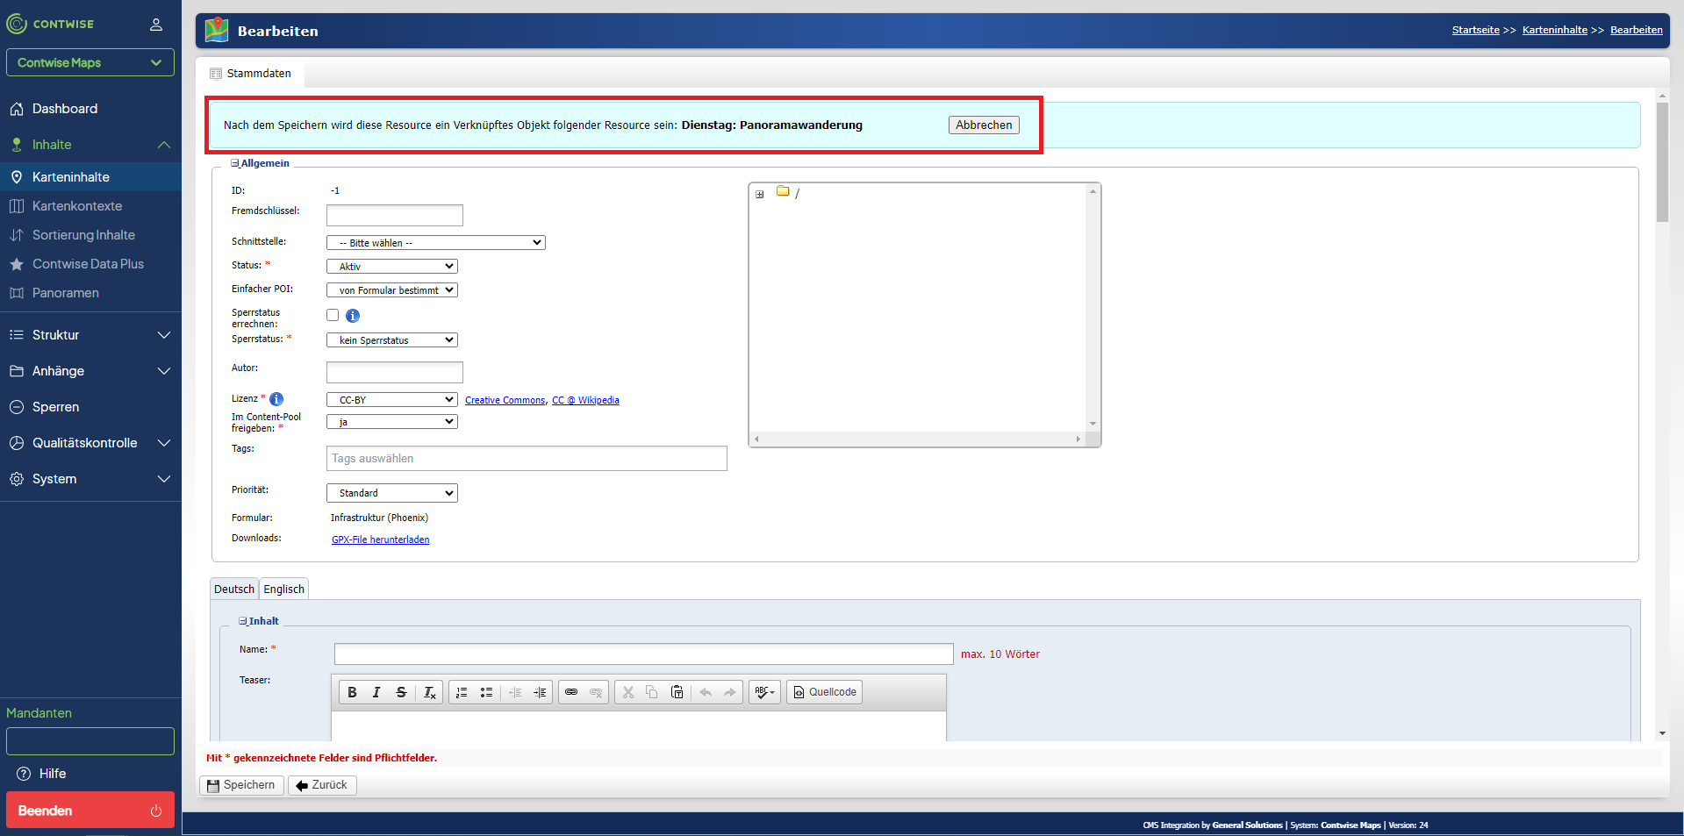Click the unlink icon in Teaser editor

click(596, 692)
